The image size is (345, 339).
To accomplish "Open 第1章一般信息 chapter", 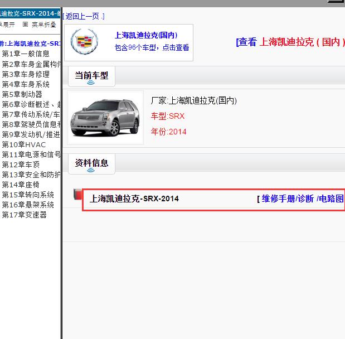I will (26, 54).
